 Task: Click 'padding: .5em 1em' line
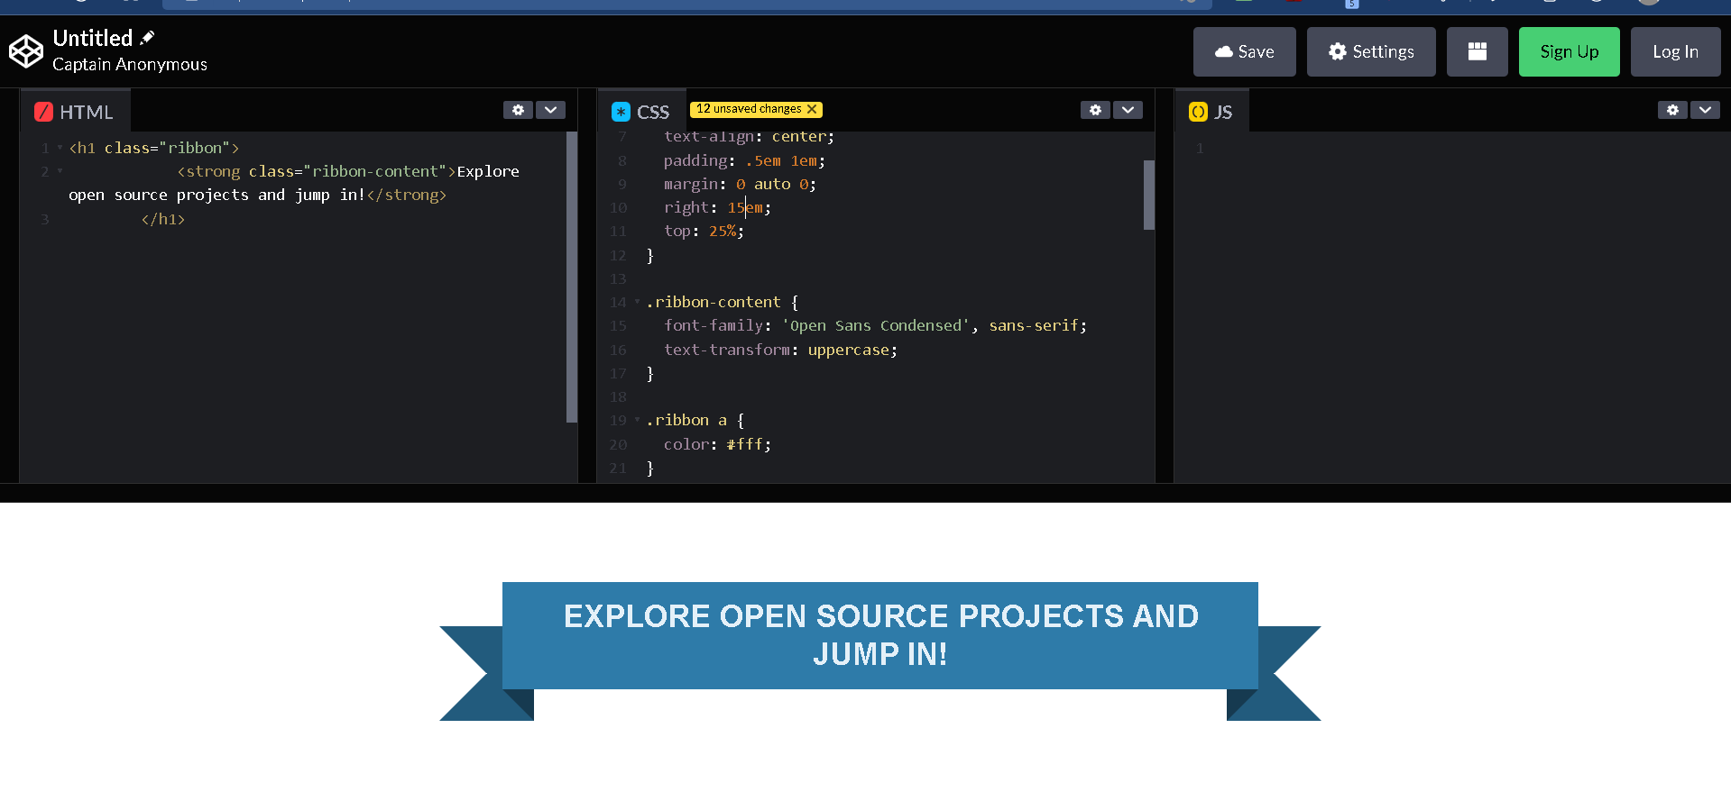point(744,160)
